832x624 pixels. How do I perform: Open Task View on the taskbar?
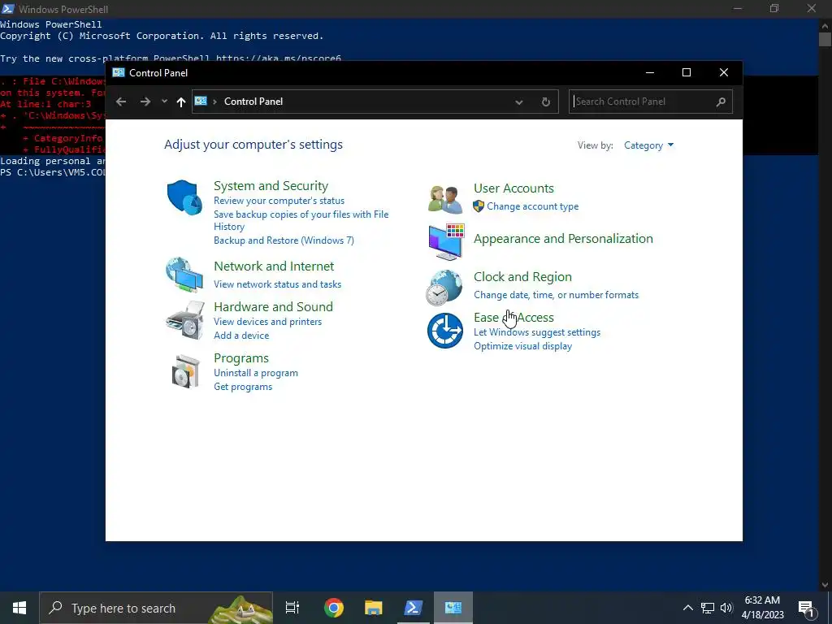click(x=292, y=608)
